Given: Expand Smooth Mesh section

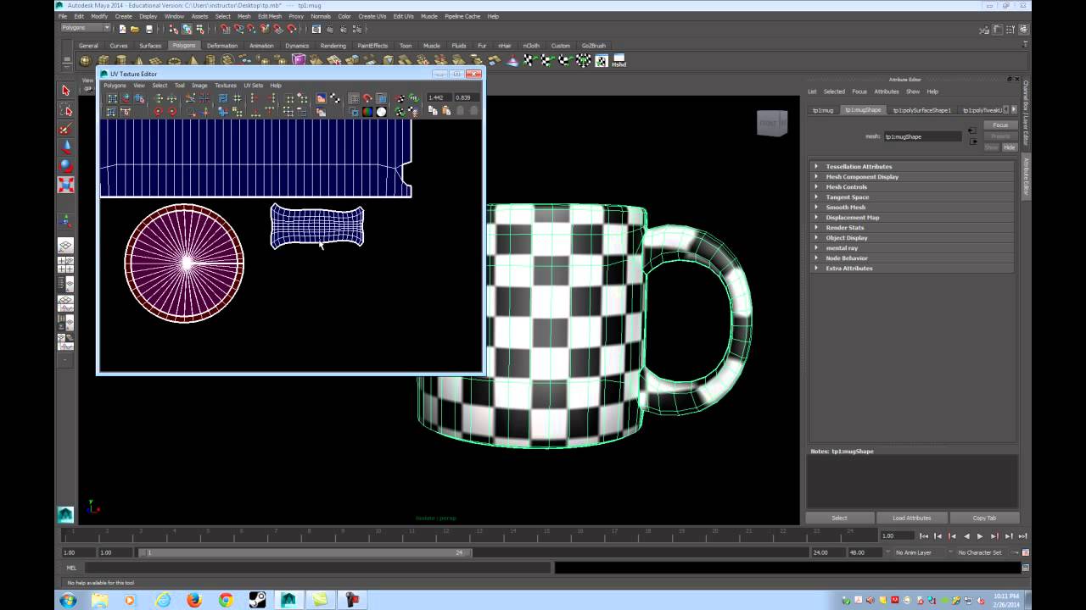Looking at the screenshot, I should tap(912, 207).
